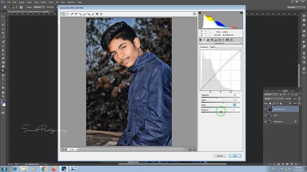Select the Color Efex Pro 4 layer thumbnail
Image resolution: width=307 pixels, height=172 pixels.
(270, 109)
